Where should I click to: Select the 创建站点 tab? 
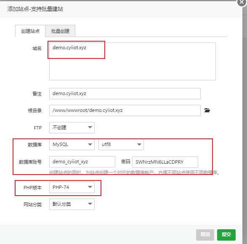tap(30, 31)
